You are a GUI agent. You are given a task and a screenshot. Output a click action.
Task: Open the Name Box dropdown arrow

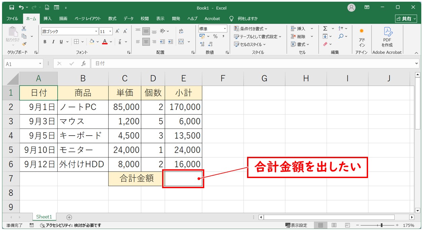[40, 63]
